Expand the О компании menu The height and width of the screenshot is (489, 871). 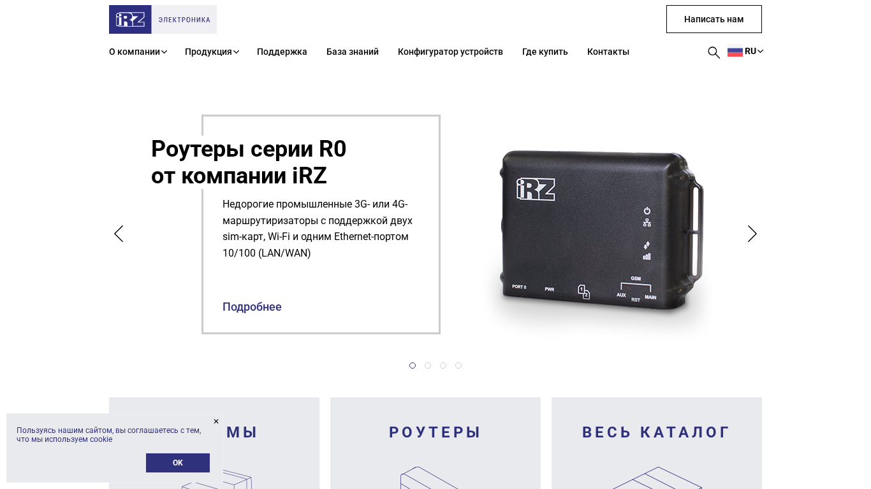click(x=138, y=52)
